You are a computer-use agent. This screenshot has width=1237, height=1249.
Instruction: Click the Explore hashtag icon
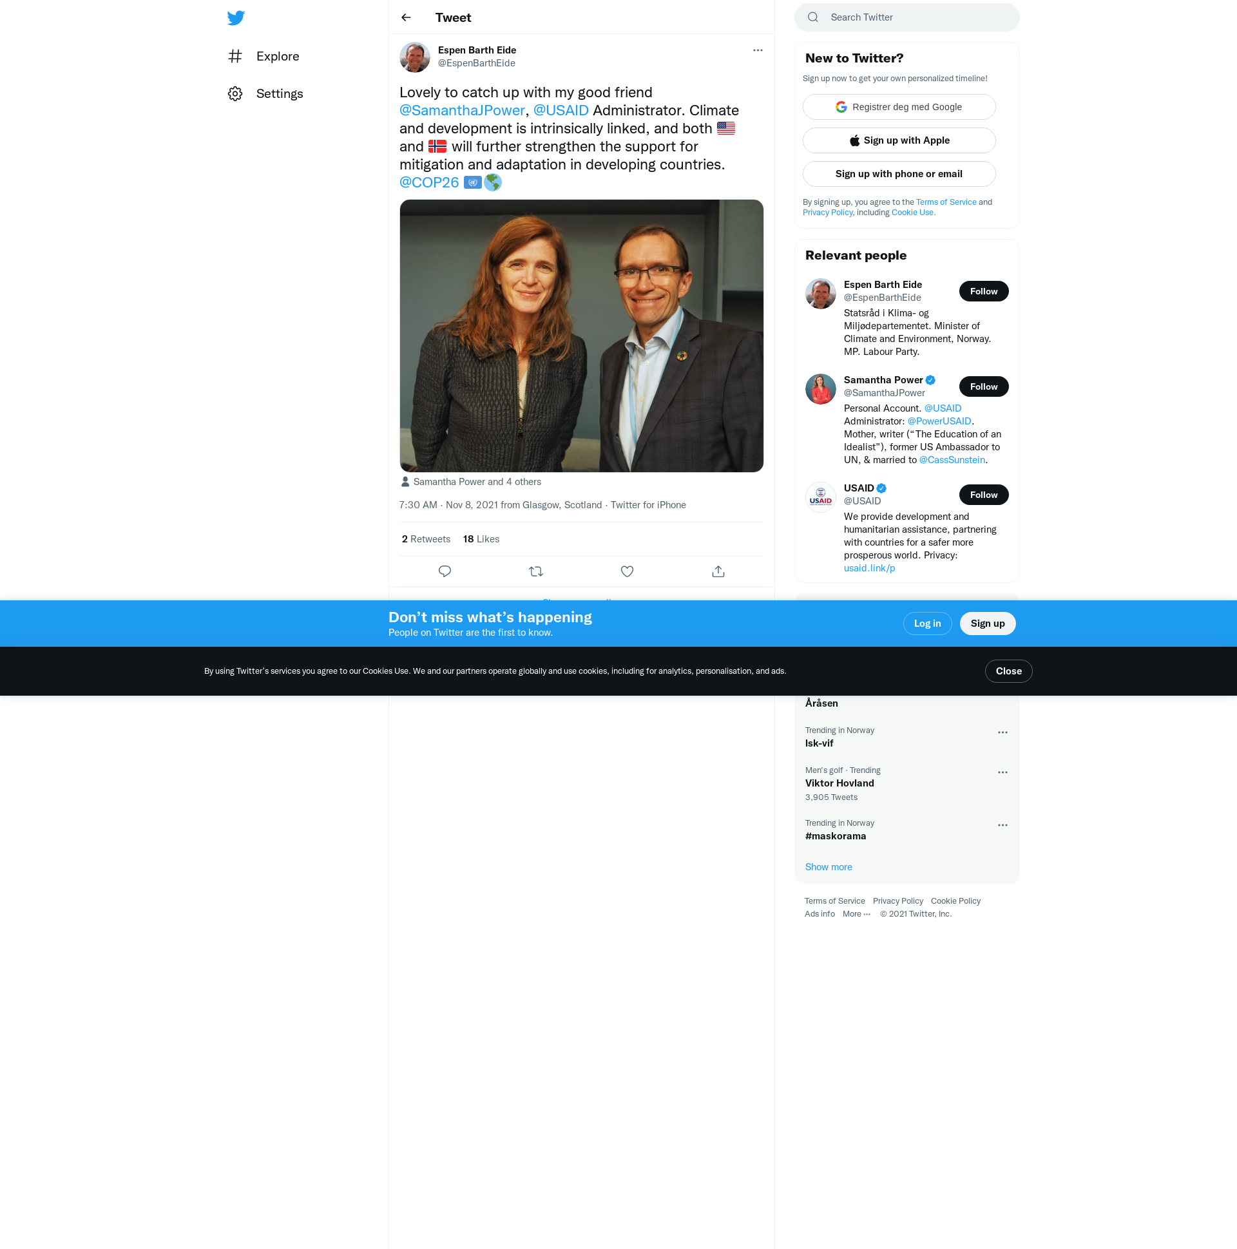(x=235, y=56)
